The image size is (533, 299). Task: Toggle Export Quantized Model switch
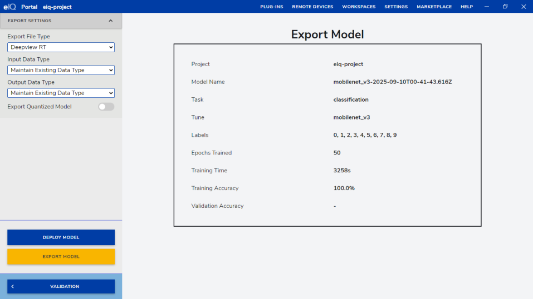106,107
